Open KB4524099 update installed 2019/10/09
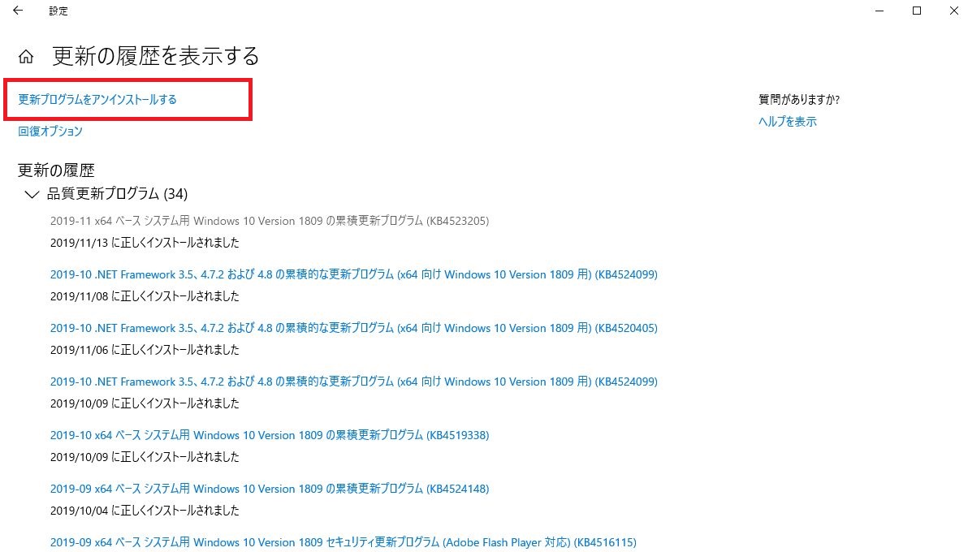 353,382
